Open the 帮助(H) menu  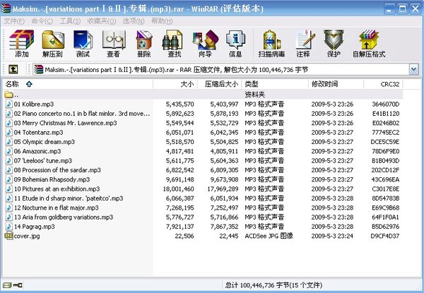[x=162, y=21]
